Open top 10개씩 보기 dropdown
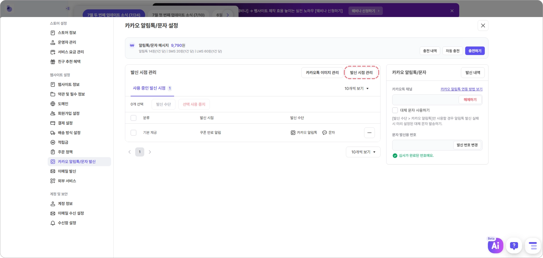 tap(357, 88)
